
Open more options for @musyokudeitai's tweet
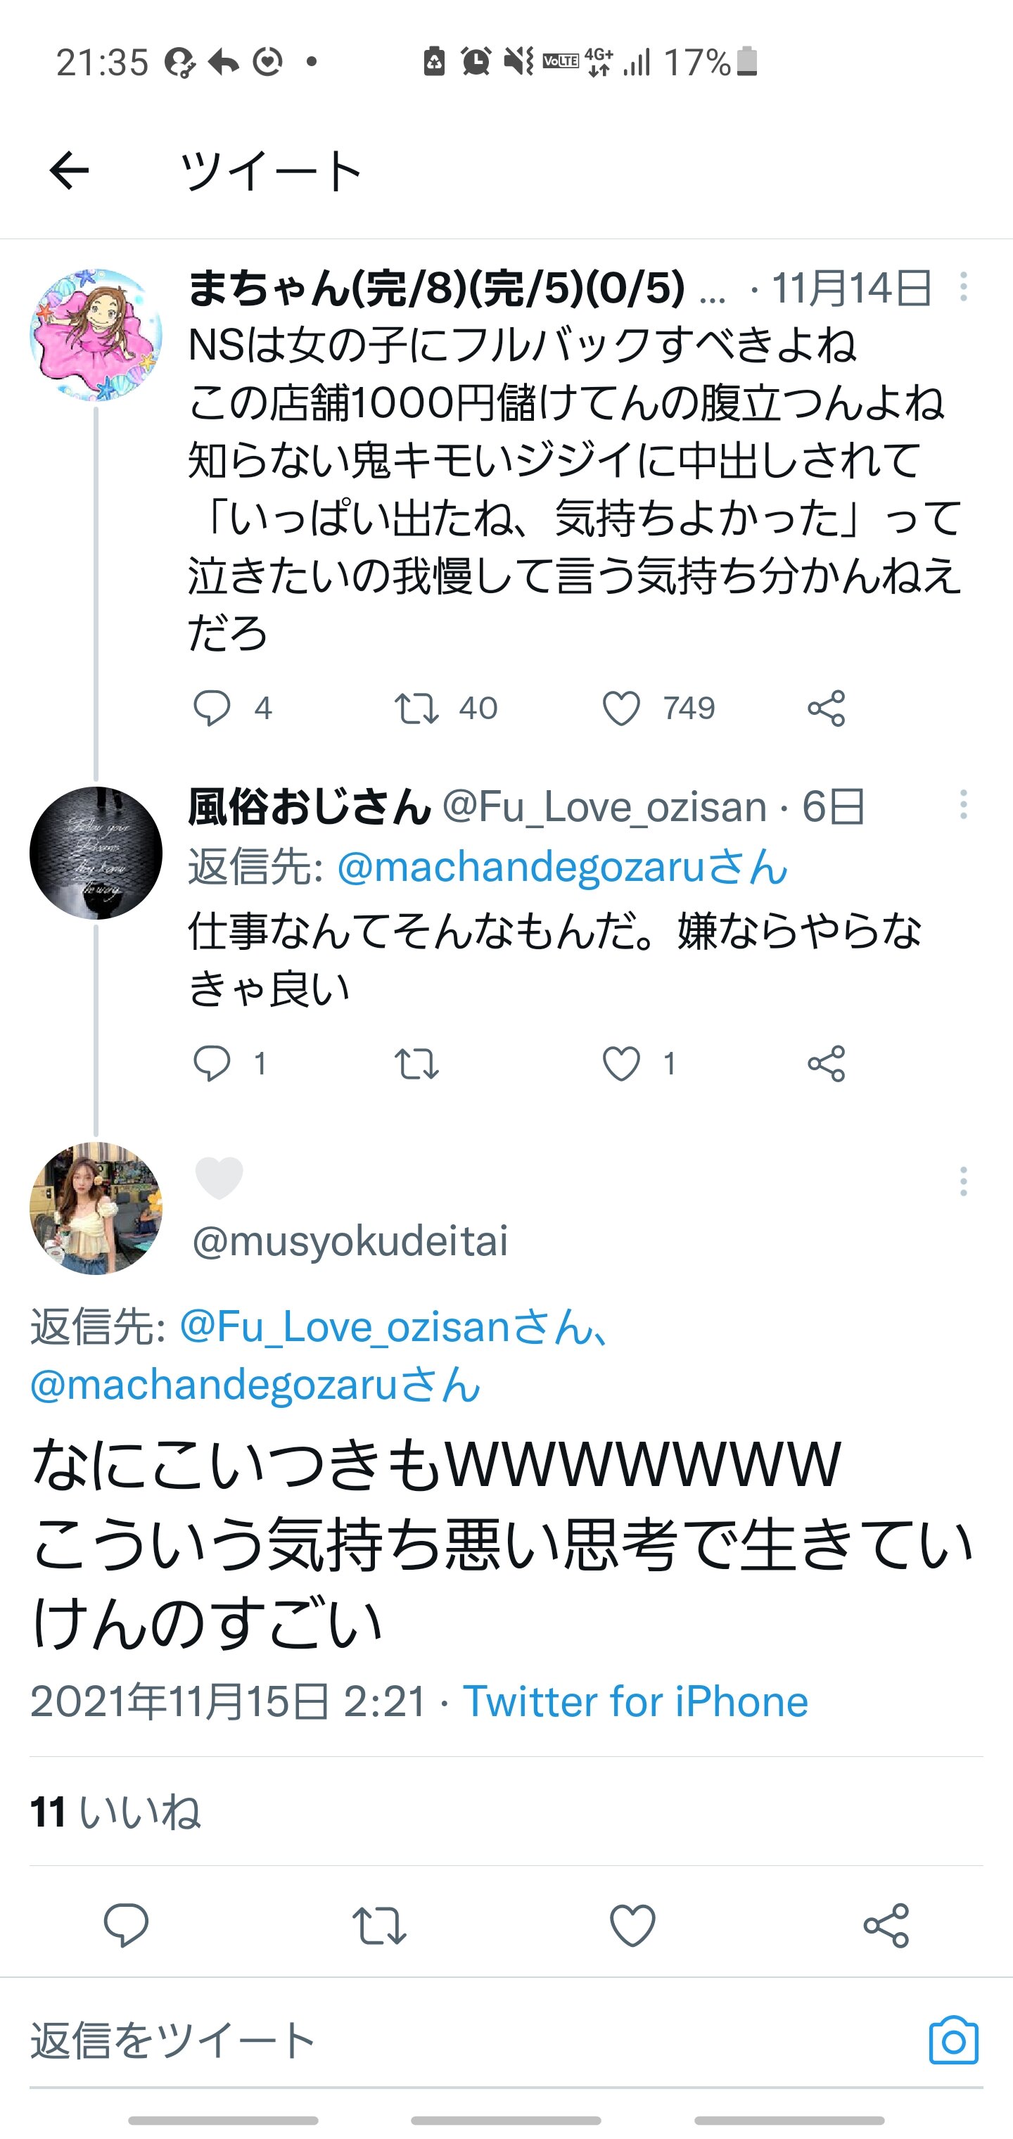tap(963, 1181)
